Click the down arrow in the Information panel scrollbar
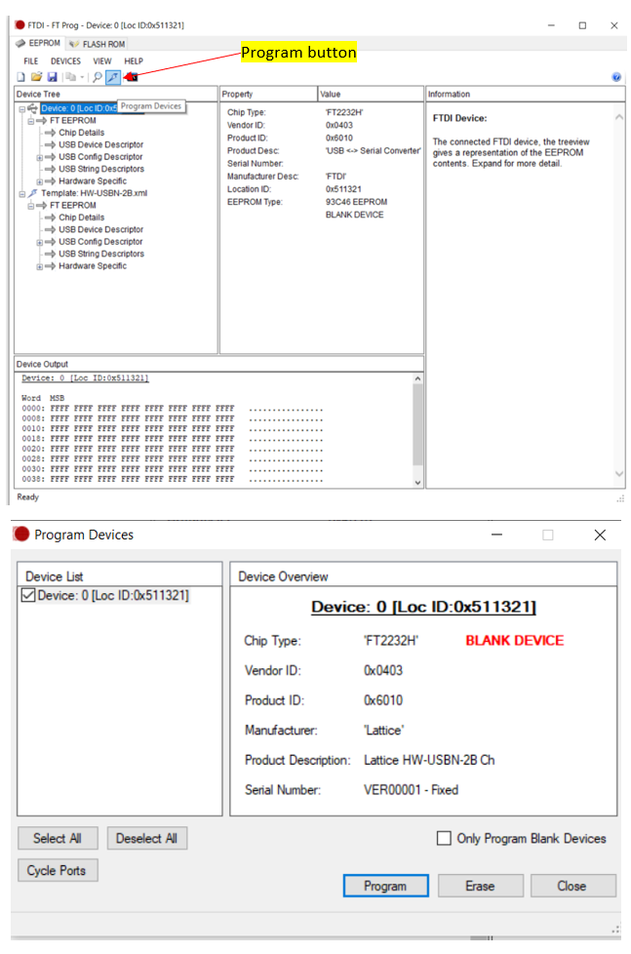631x954 pixels. [x=619, y=474]
